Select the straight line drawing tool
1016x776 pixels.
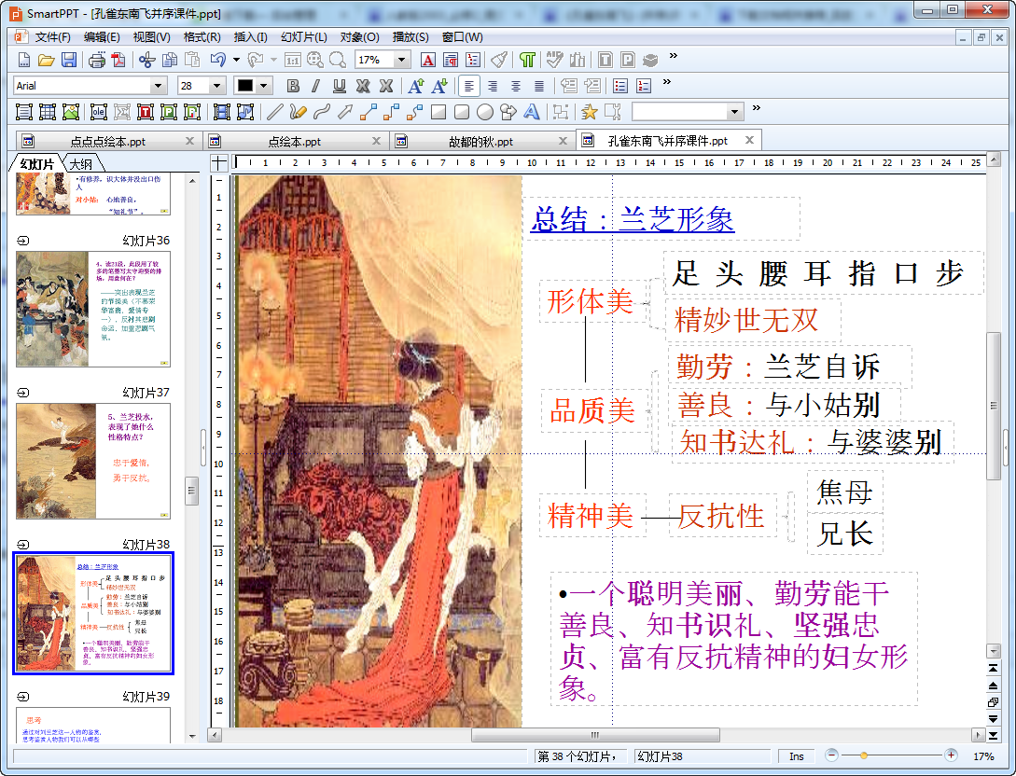(274, 112)
